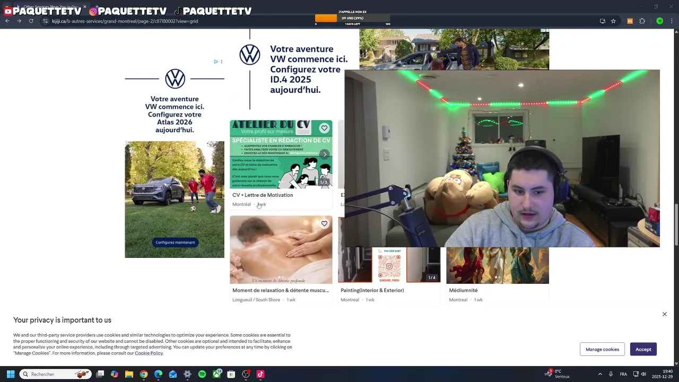Click the Rechercher taskbar search box
679x382 pixels.
55,374
